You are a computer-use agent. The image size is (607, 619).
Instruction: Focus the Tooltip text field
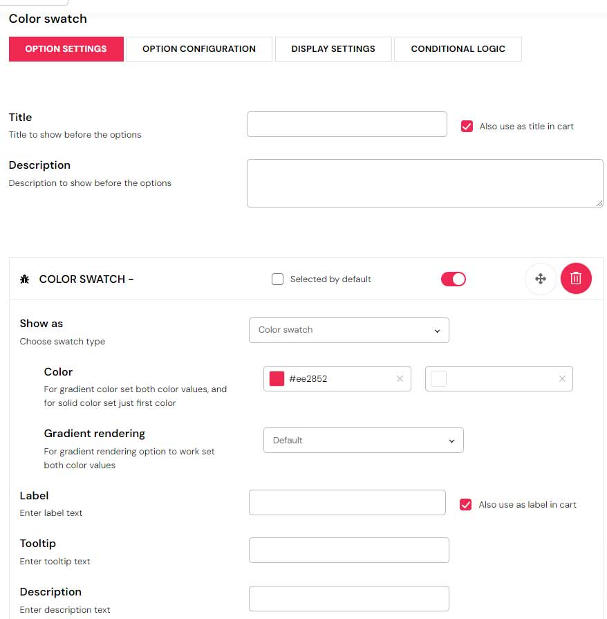point(348,551)
